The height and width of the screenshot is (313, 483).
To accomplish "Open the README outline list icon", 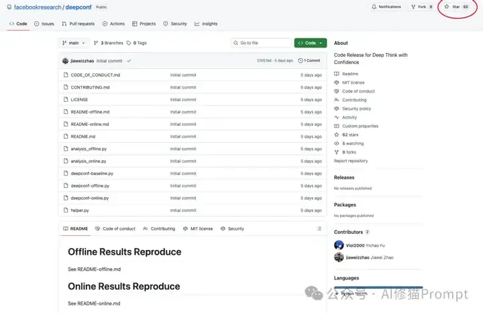I will pos(319,229).
